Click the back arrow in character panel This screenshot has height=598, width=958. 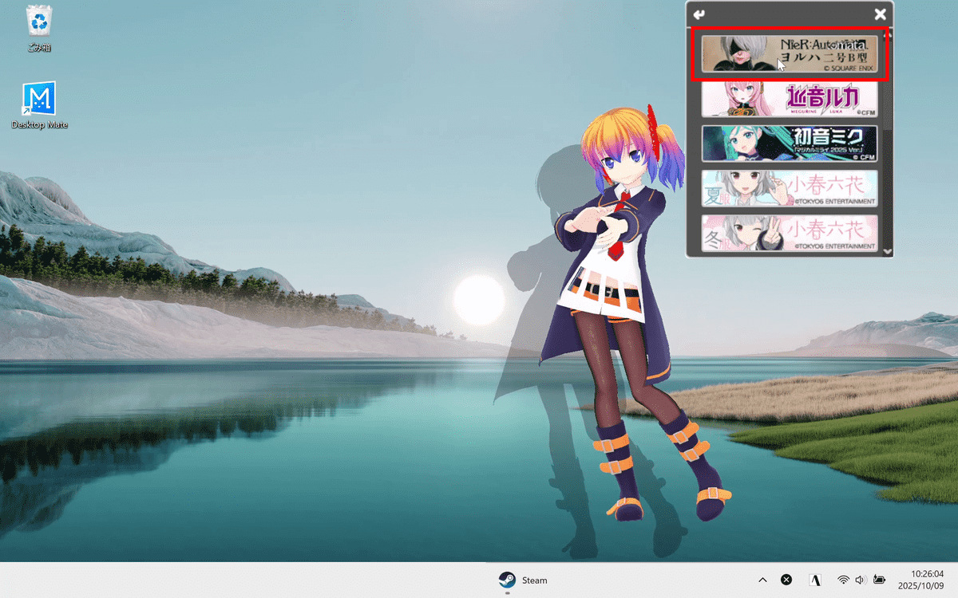tap(699, 14)
